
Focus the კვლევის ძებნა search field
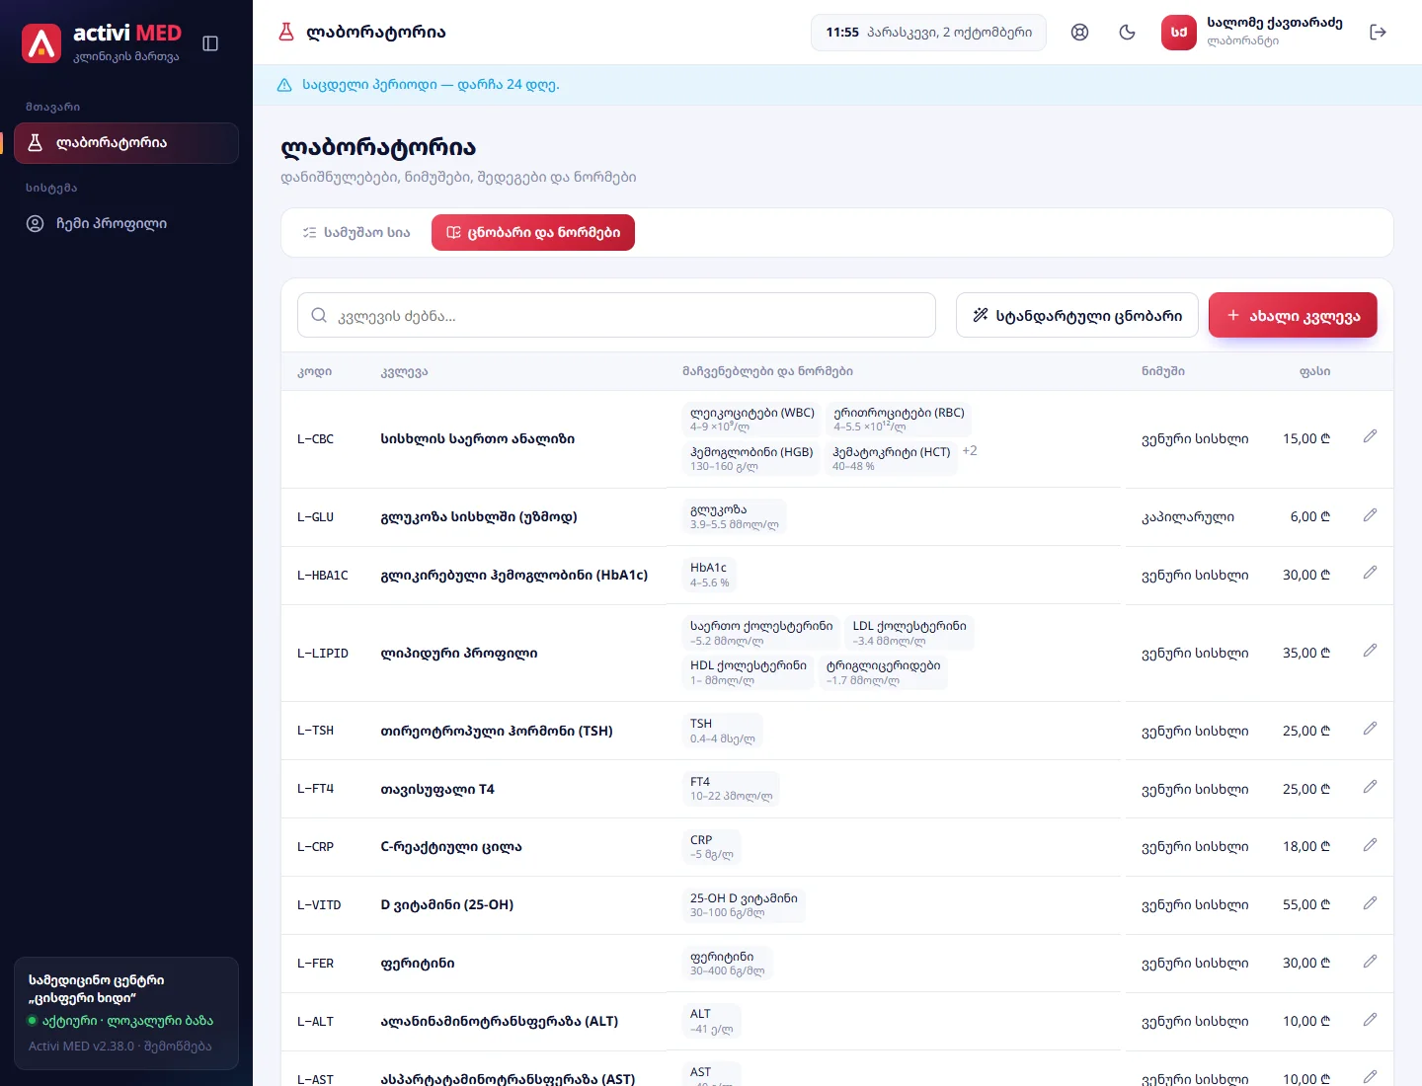pyautogui.click(x=616, y=316)
